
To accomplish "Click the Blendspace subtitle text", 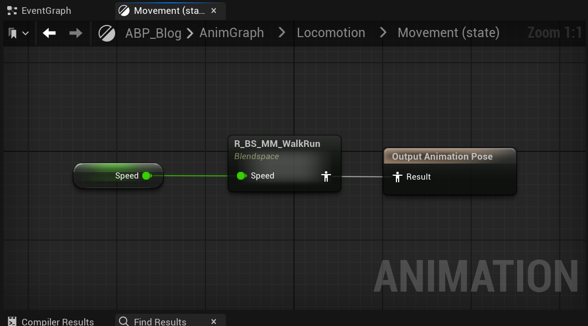I will [x=256, y=156].
